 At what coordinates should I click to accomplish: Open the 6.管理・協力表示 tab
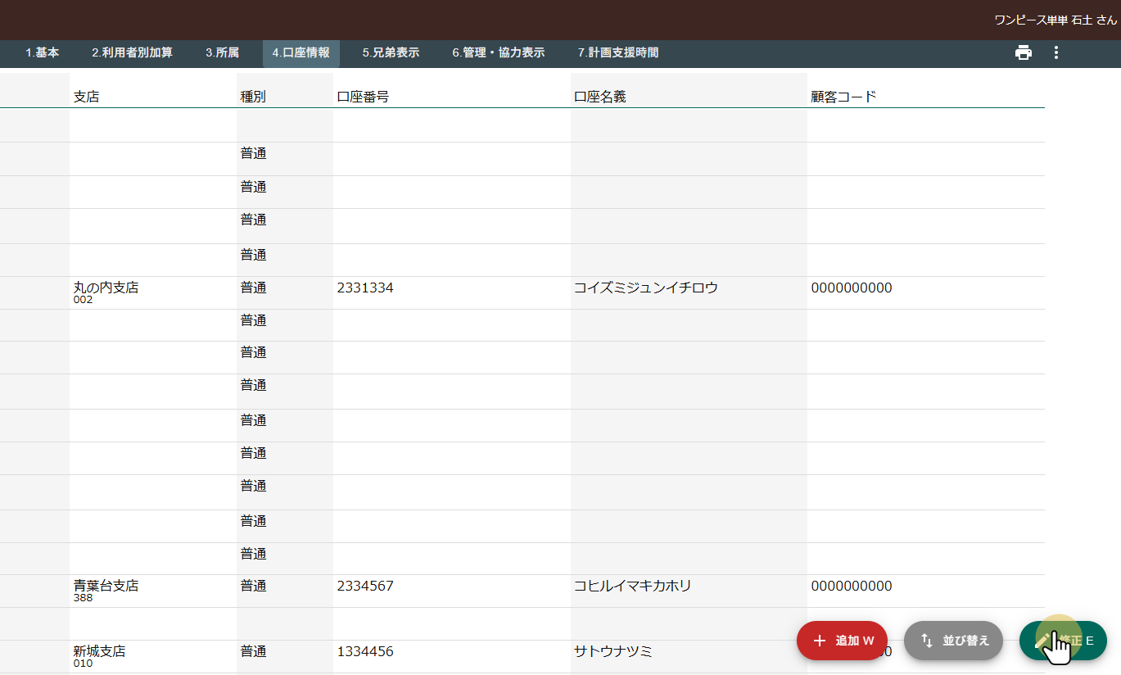coord(498,53)
